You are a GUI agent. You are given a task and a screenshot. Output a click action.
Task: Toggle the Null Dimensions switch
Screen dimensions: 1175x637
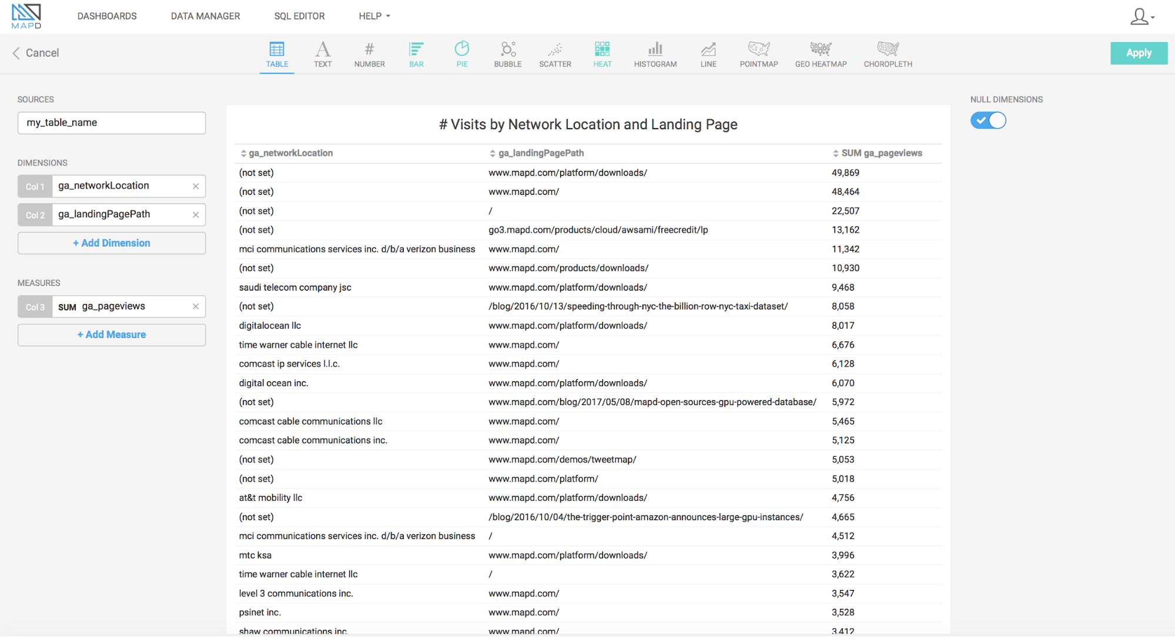[988, 120]
